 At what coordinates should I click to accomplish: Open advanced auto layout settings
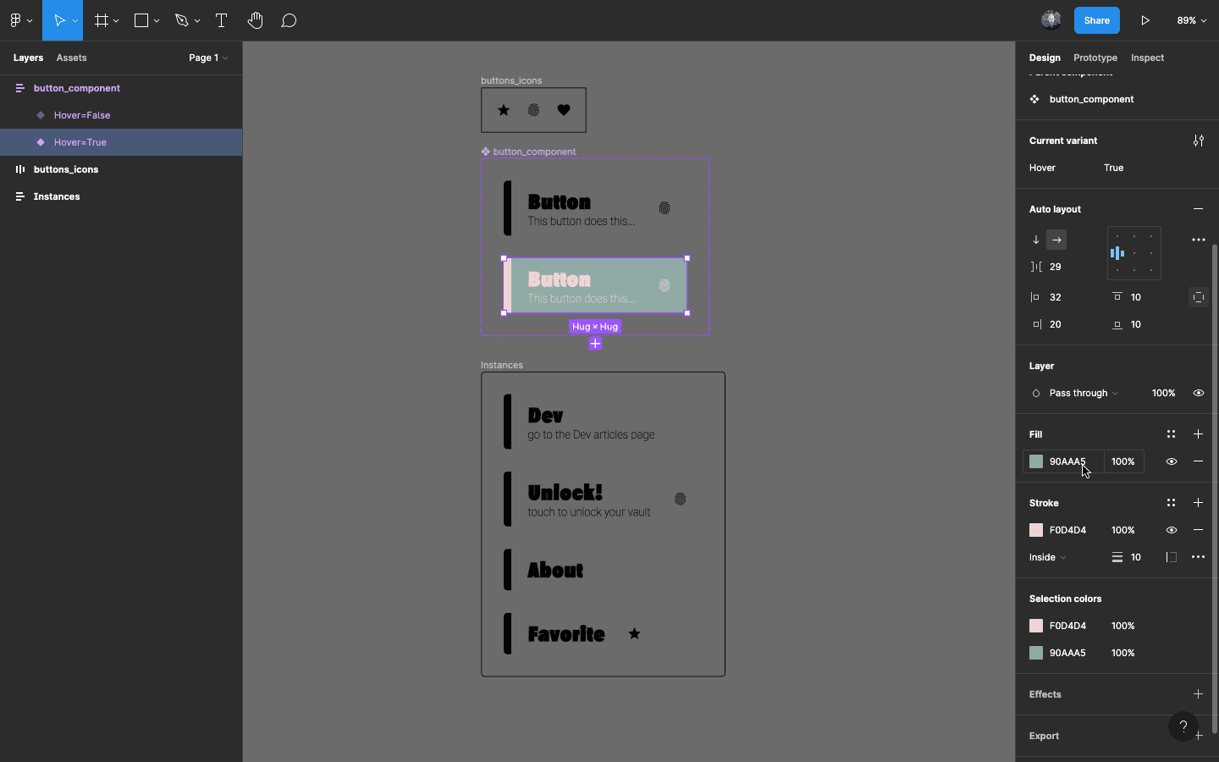point(1198,240)
